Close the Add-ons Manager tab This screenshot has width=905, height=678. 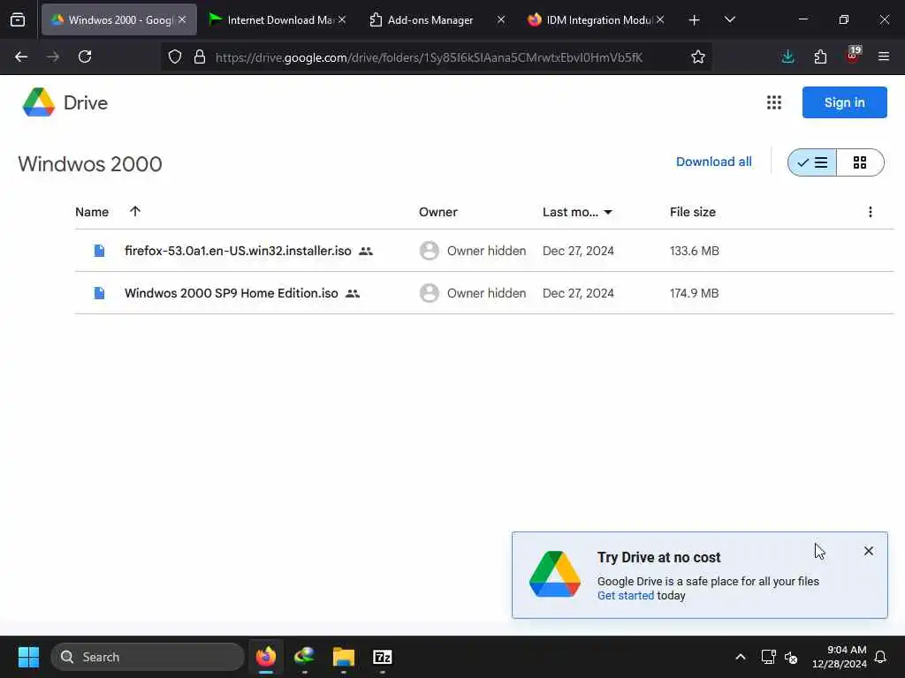click(500, 19)
